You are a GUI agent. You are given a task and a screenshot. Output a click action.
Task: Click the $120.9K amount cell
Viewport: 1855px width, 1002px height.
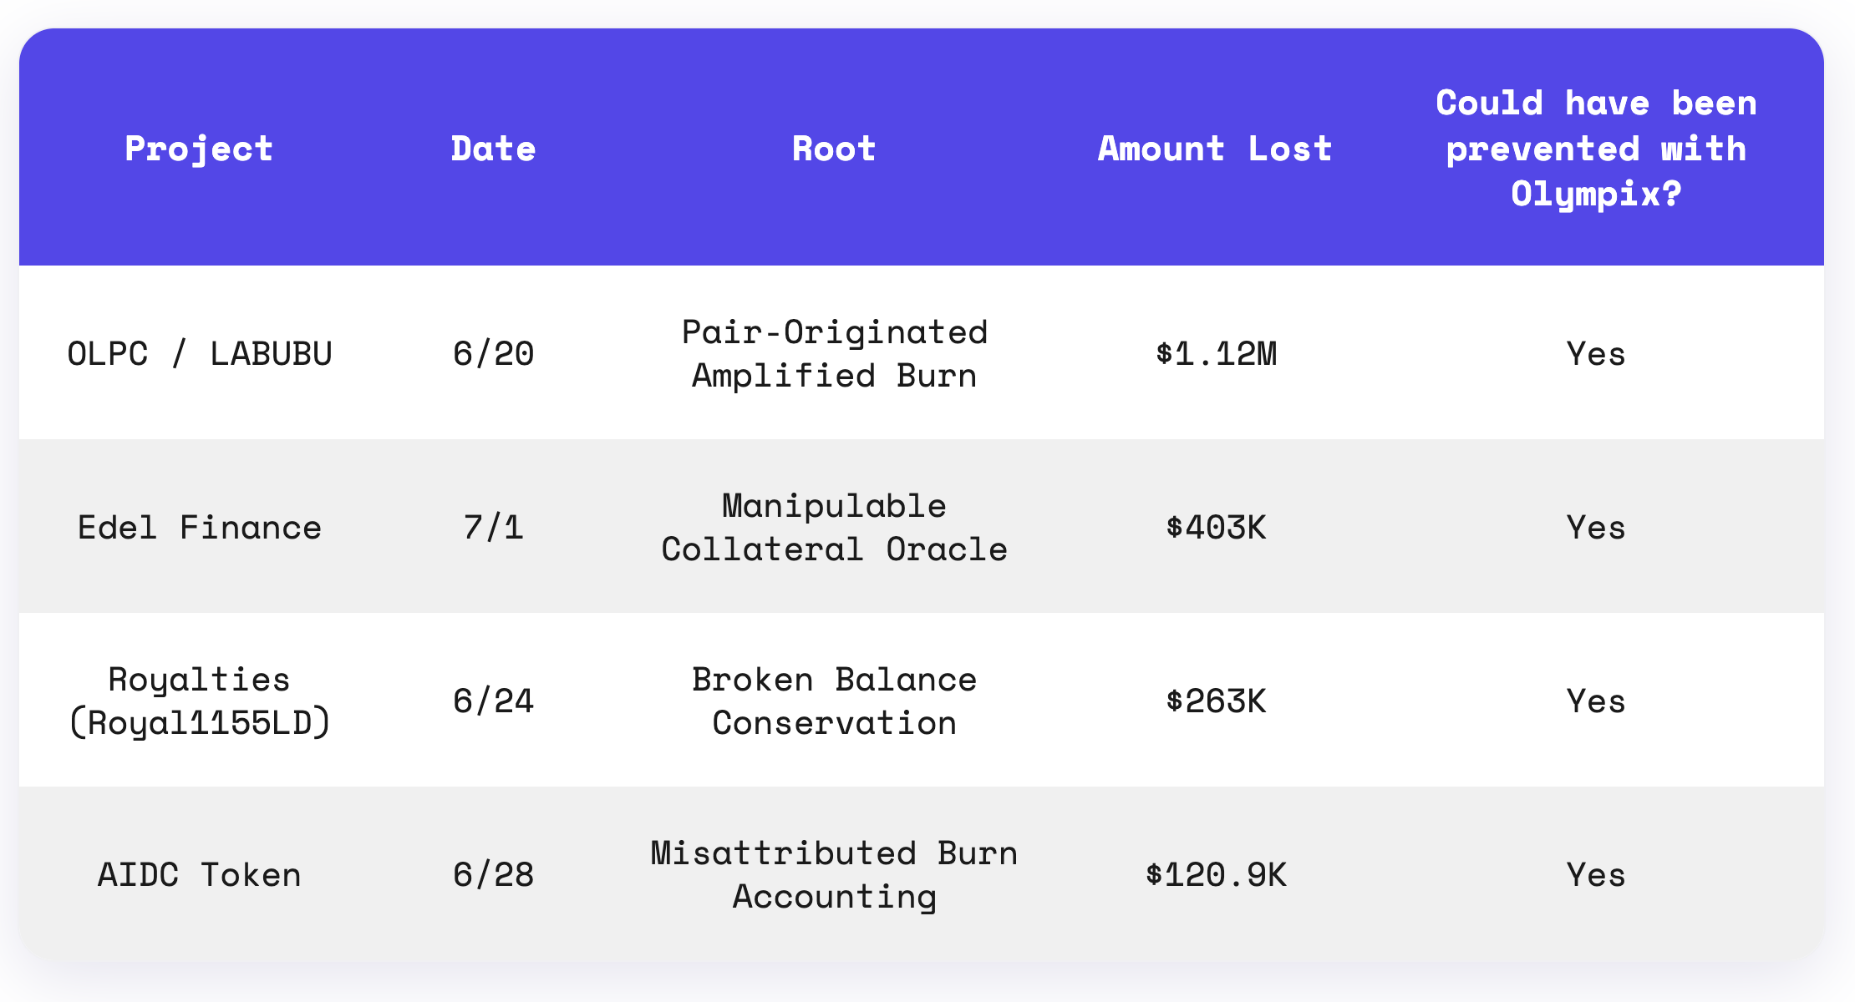click(1216, 875)
